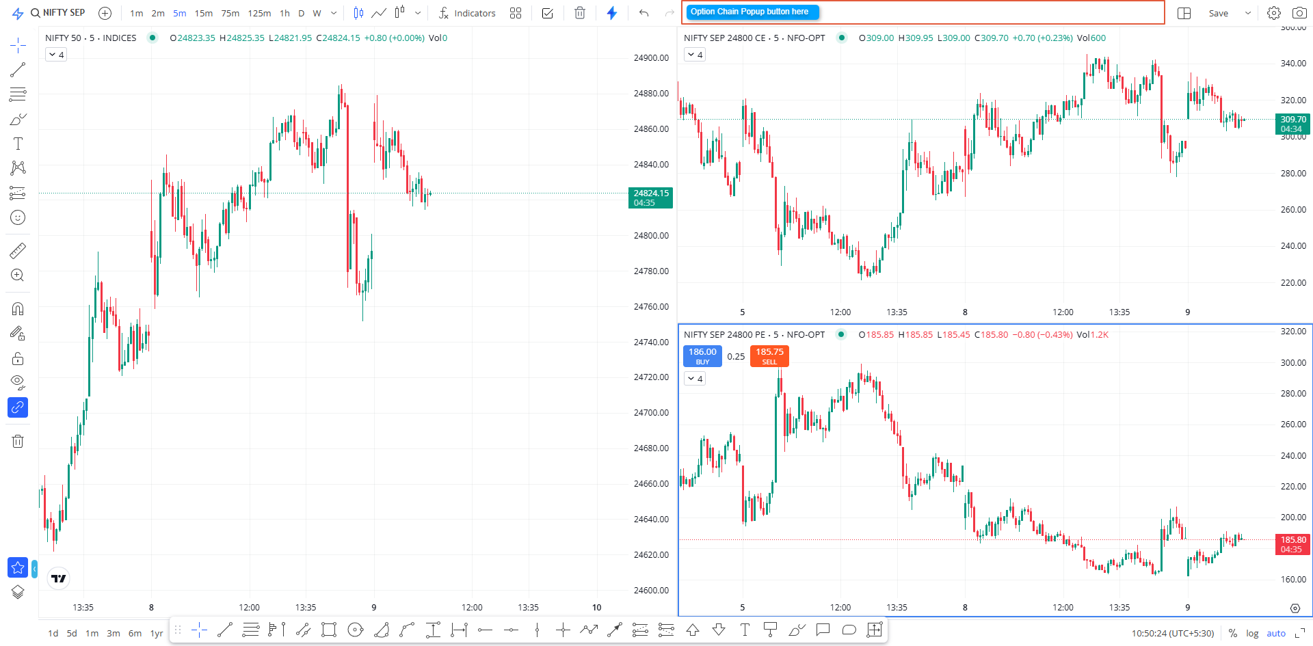
Task: Expand the indicator legend on NIFTY 50 chart
Action: (x=56, y=55)
